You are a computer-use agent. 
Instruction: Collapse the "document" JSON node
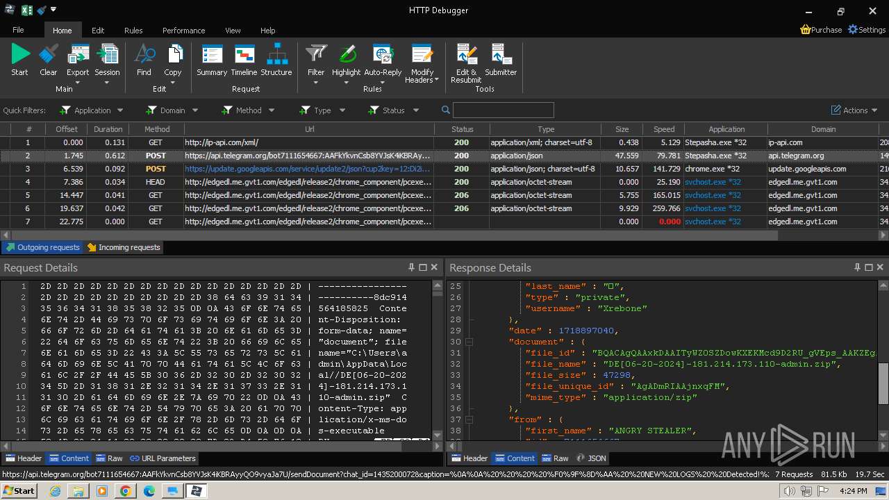(470, 342)
